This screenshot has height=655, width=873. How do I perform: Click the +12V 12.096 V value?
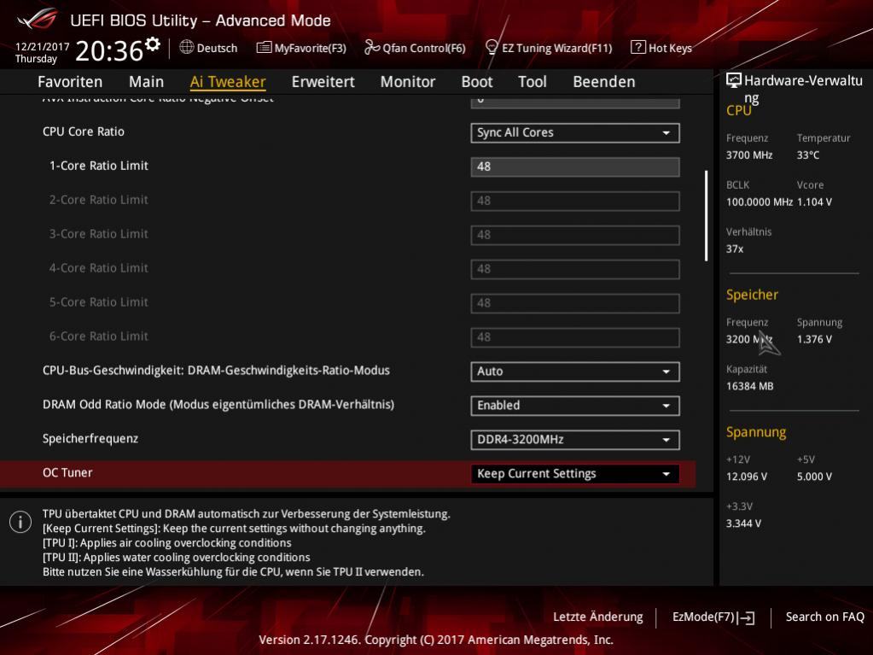coord(747,477)
